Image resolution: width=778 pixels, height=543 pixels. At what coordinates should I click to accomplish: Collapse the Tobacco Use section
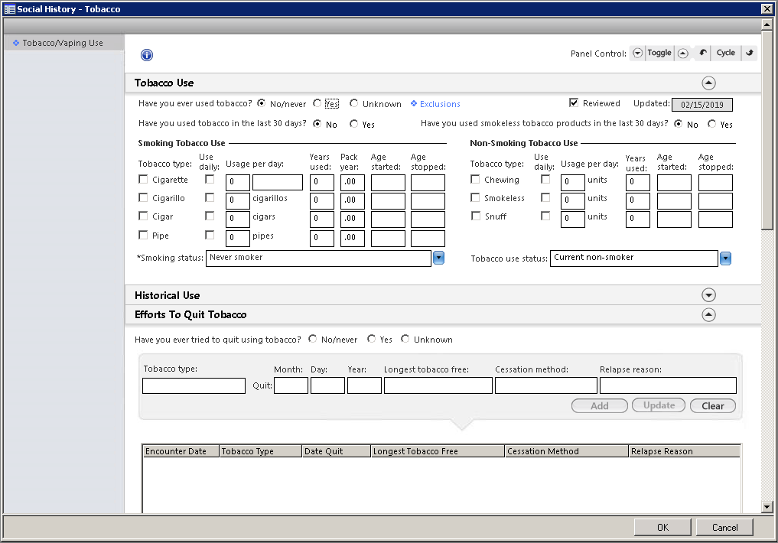point(708,83)
